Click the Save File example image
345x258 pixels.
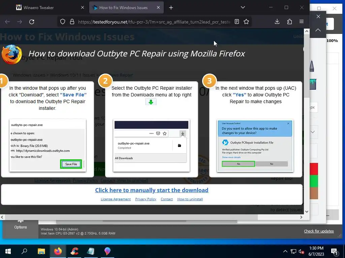coord(48,145)
